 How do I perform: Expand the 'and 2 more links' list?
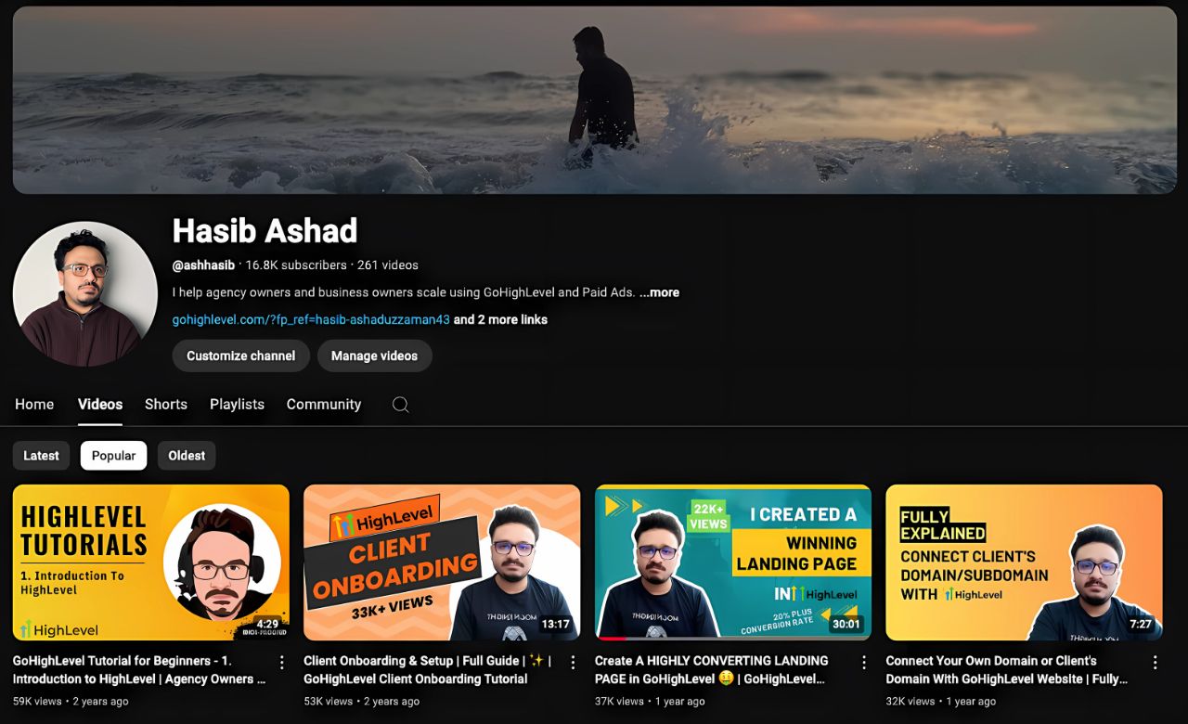[x=500, y=319]
